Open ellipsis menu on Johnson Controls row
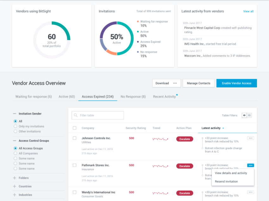Image resolution: width=269 pixels, height=201 pixels. [250, 138]
